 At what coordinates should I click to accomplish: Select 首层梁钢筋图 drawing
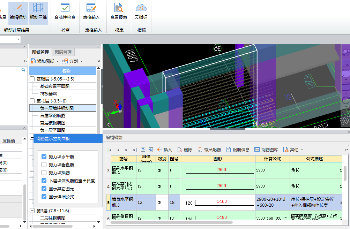pos(52,115)
